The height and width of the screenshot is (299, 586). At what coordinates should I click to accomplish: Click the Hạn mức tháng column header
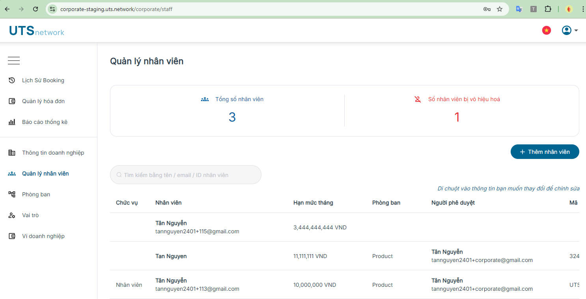pos(313,203)
